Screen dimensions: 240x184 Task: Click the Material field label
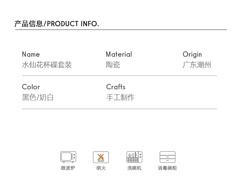coord(119,54)
